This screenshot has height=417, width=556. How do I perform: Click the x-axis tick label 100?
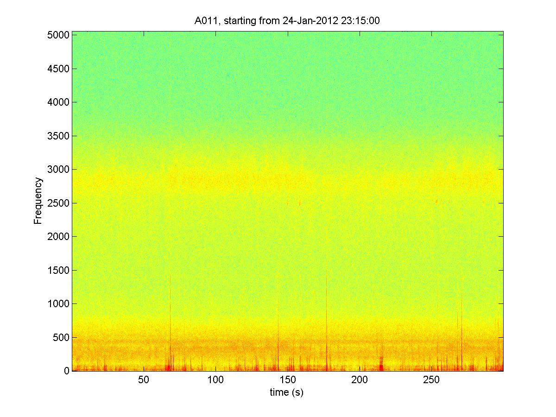pos(215,380)
